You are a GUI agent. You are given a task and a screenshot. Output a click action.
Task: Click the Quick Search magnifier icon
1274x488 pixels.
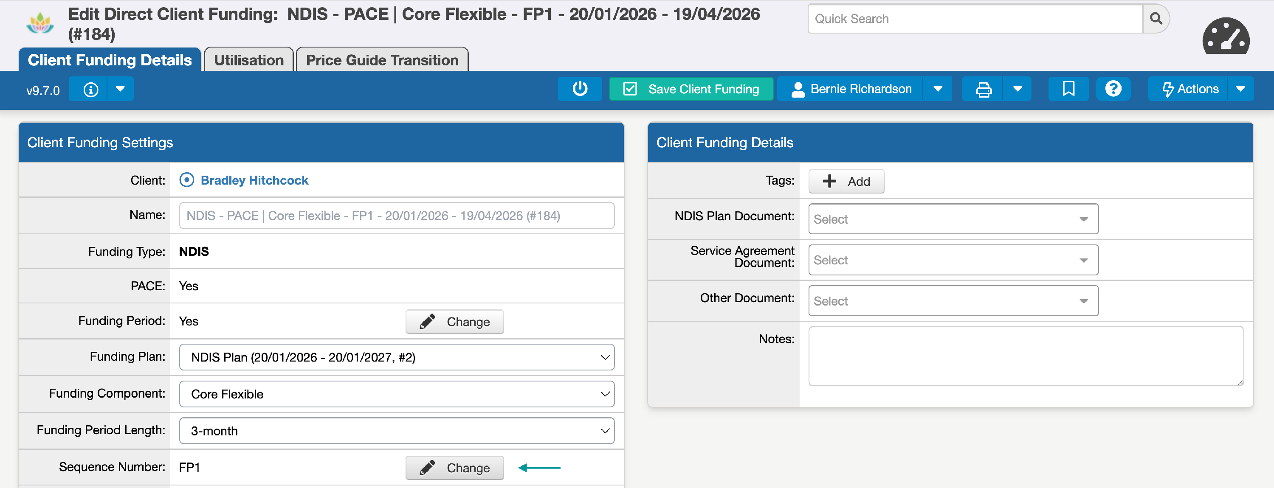pos(1156,19)
